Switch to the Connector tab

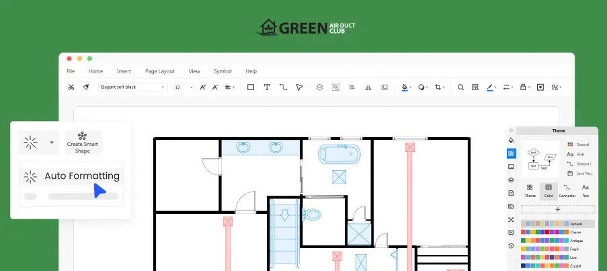567,190
